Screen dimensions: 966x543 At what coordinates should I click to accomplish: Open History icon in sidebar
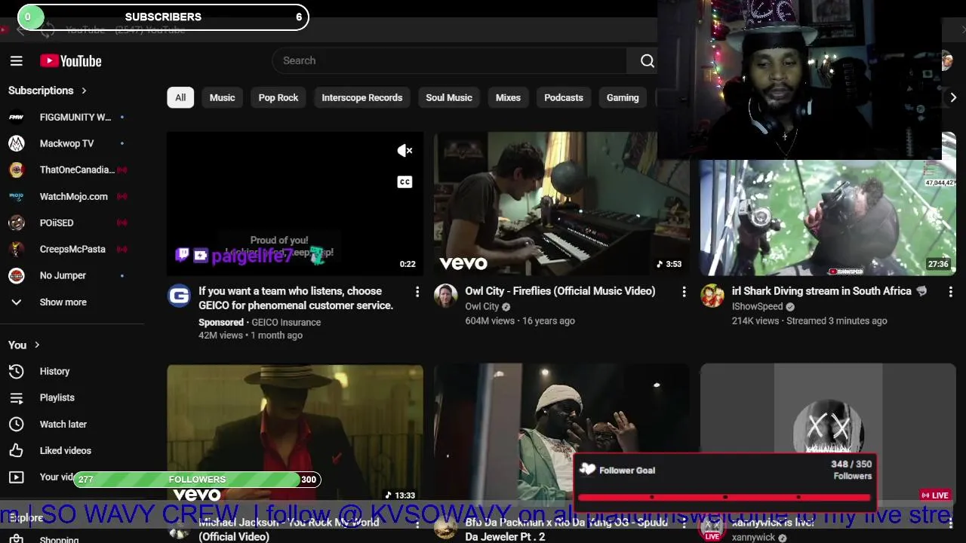pyautogui.click(x=16, y=371)
